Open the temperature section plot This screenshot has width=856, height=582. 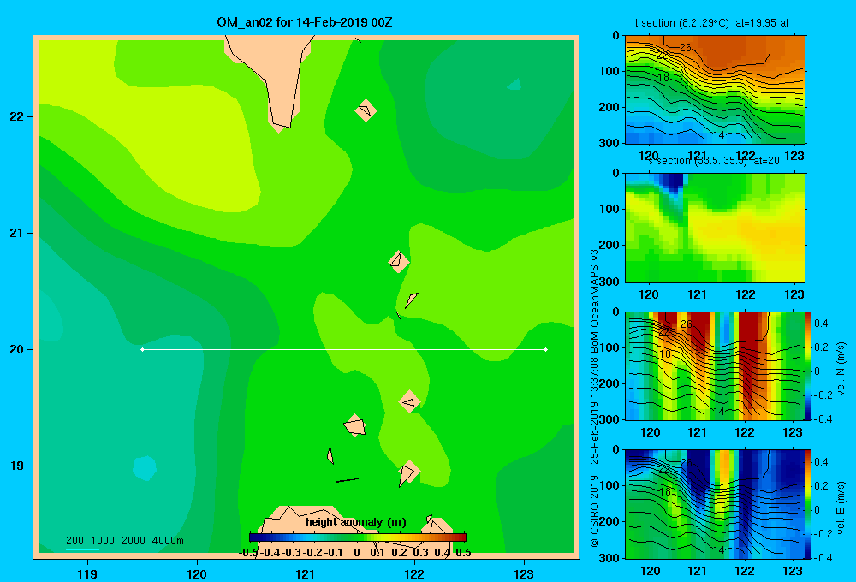click(x=715, y=90)
